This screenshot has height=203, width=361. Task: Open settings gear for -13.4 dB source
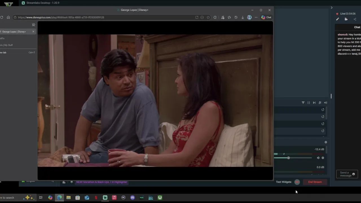click(x=323, y=158)
